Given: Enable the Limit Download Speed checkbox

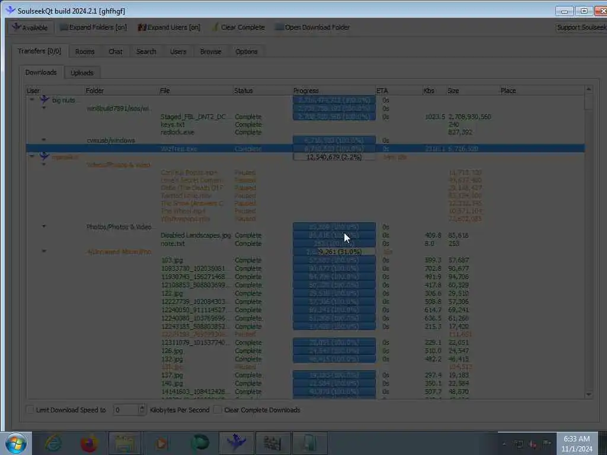Looking at the screenshot, I should [x=30, y=410].
